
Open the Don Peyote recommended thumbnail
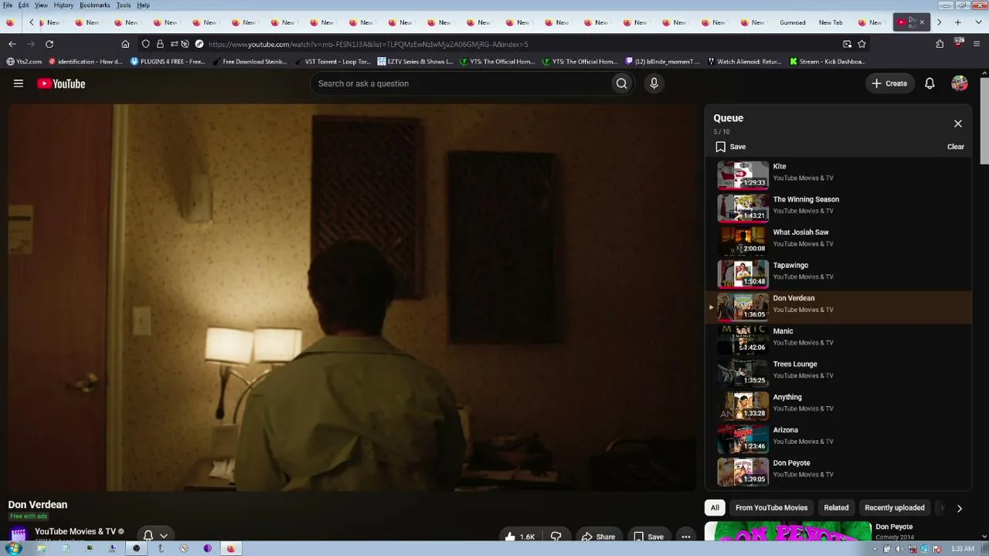tap(788, 532)
